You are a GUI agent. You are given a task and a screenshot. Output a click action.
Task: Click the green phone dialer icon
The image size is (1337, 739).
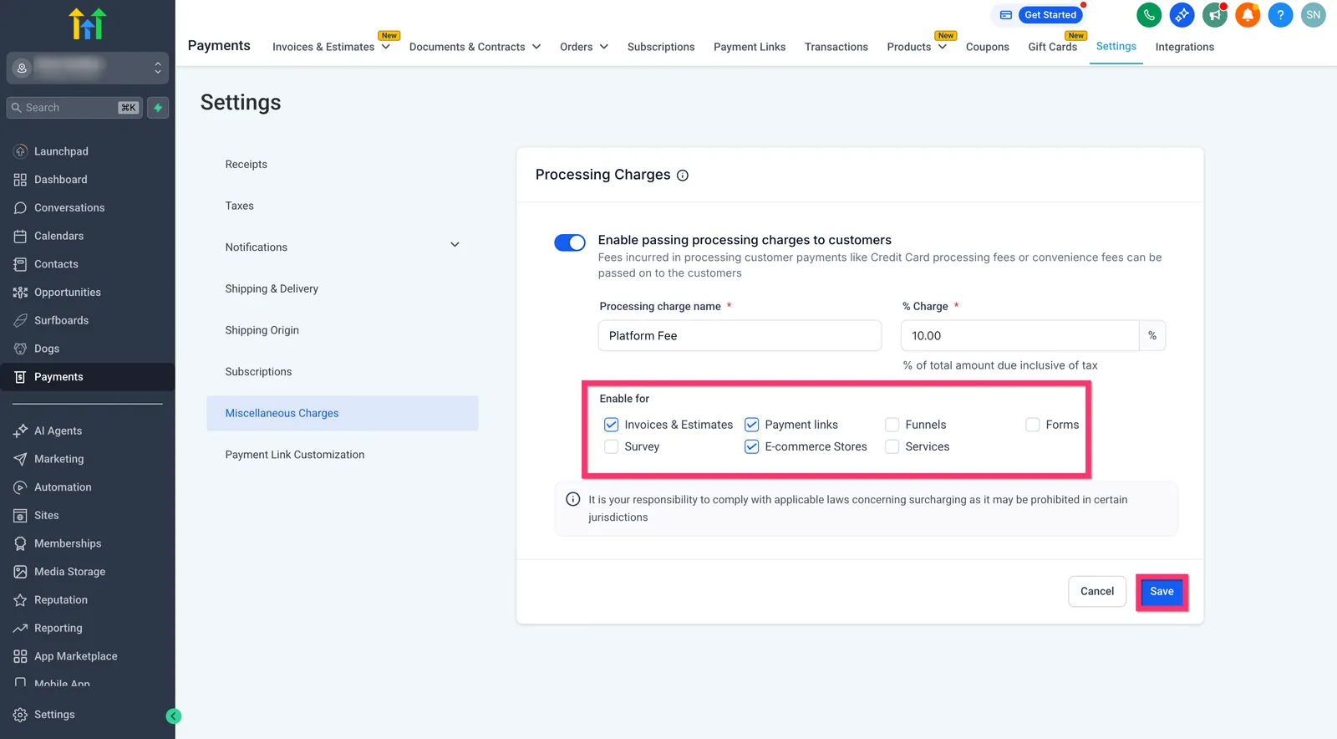tap(1149, 15)
